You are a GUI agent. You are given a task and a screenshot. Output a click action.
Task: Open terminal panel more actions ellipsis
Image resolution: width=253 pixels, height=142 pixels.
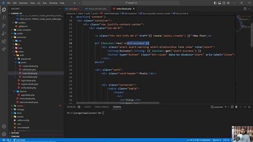tap(241, 107)
